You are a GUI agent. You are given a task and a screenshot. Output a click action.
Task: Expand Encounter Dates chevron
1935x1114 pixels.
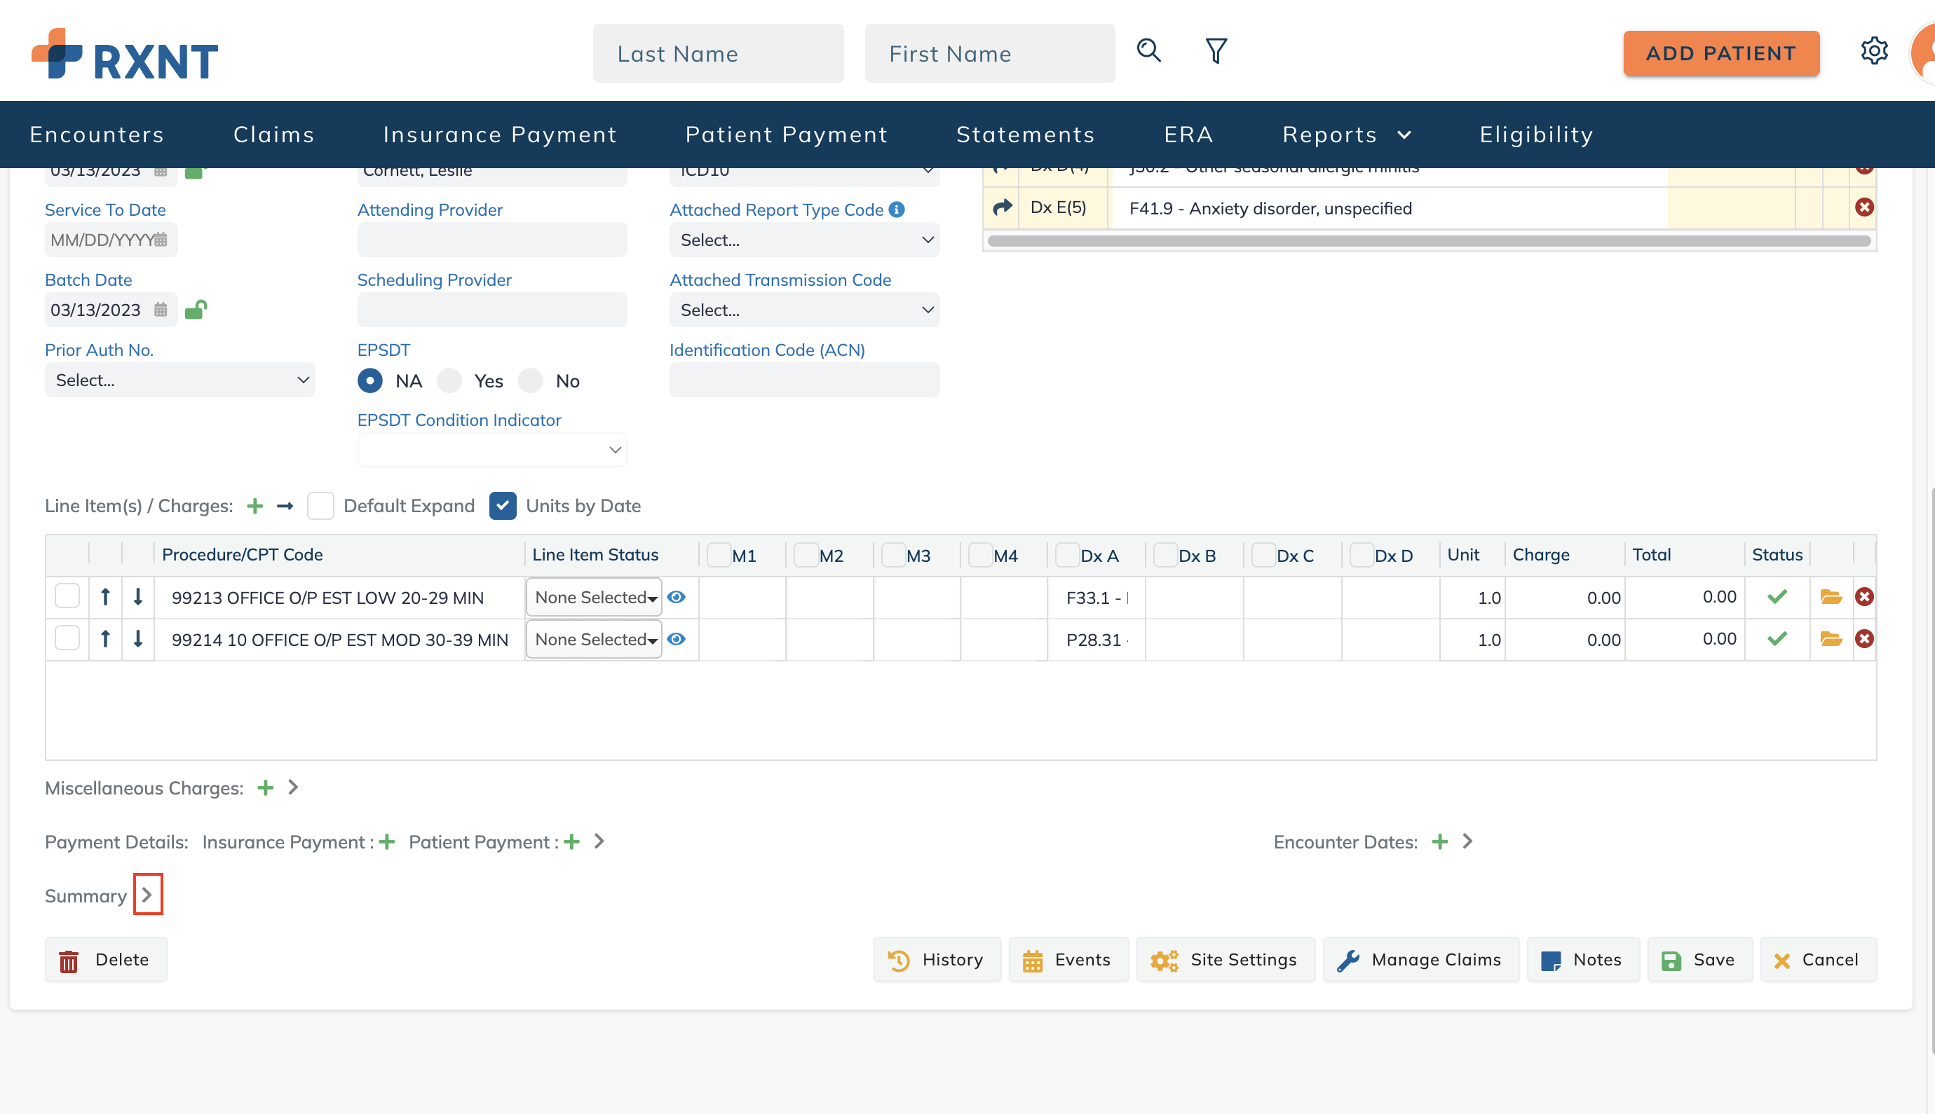[x=1467, y=841]
